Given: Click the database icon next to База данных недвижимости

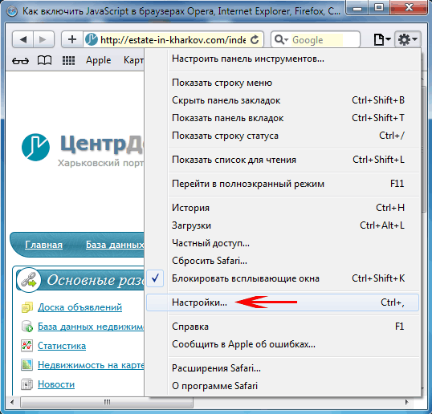Looking at the screenshot, I should click(x=27, y=327).
